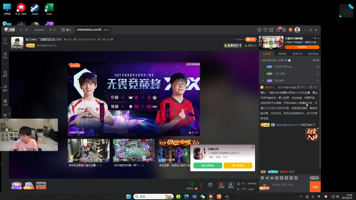Click the streamer avatar thumbnail
The width and height of the screenshot is (356, 200).
[17, 43]
